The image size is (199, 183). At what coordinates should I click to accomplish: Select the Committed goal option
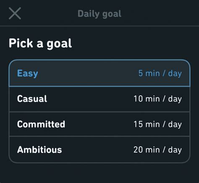99,124
